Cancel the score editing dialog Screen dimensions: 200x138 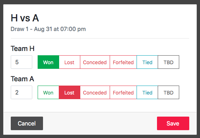point(27,123)
